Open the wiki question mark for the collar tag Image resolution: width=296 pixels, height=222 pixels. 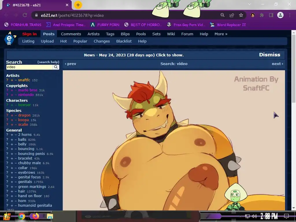point(7,168)
